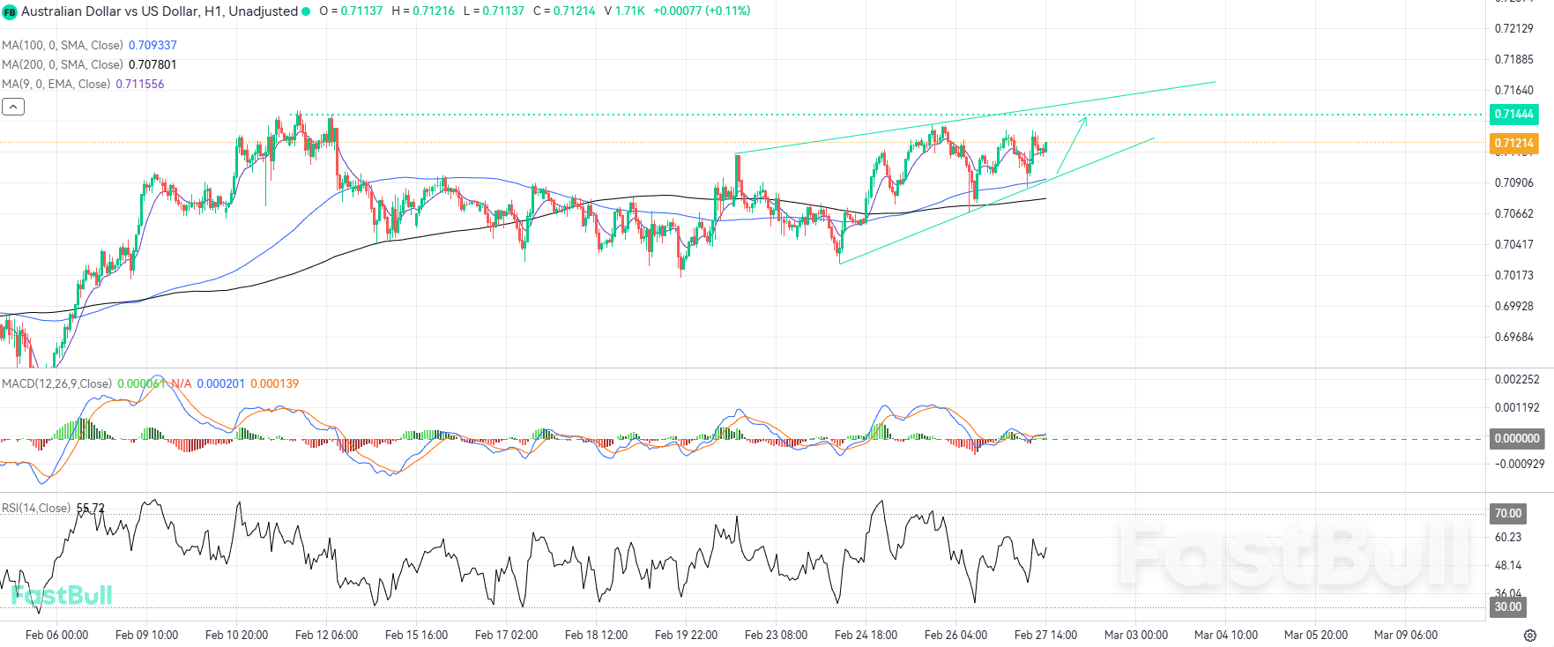The image size is (1554, 647).
Task: Select the MA(200, 0, SMA, Close) indicator legend
Action: (63, 64)
